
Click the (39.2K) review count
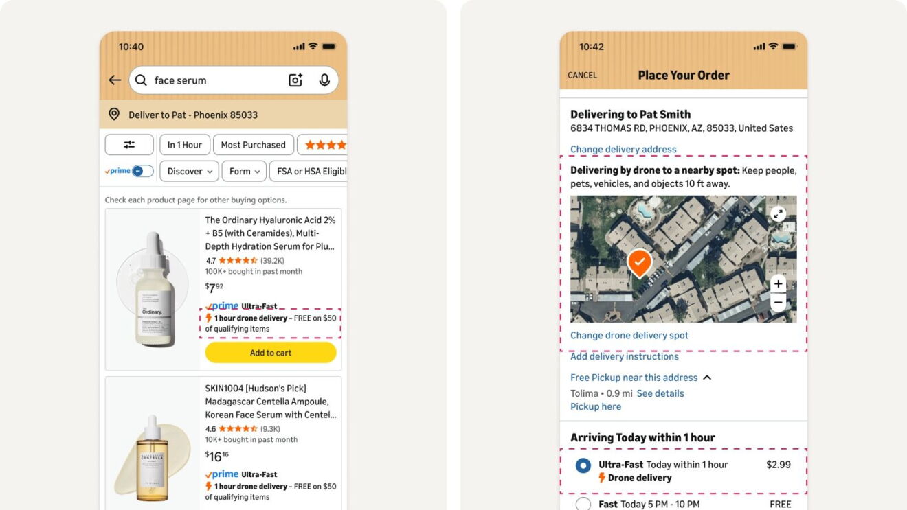click(x=272, y=260)
